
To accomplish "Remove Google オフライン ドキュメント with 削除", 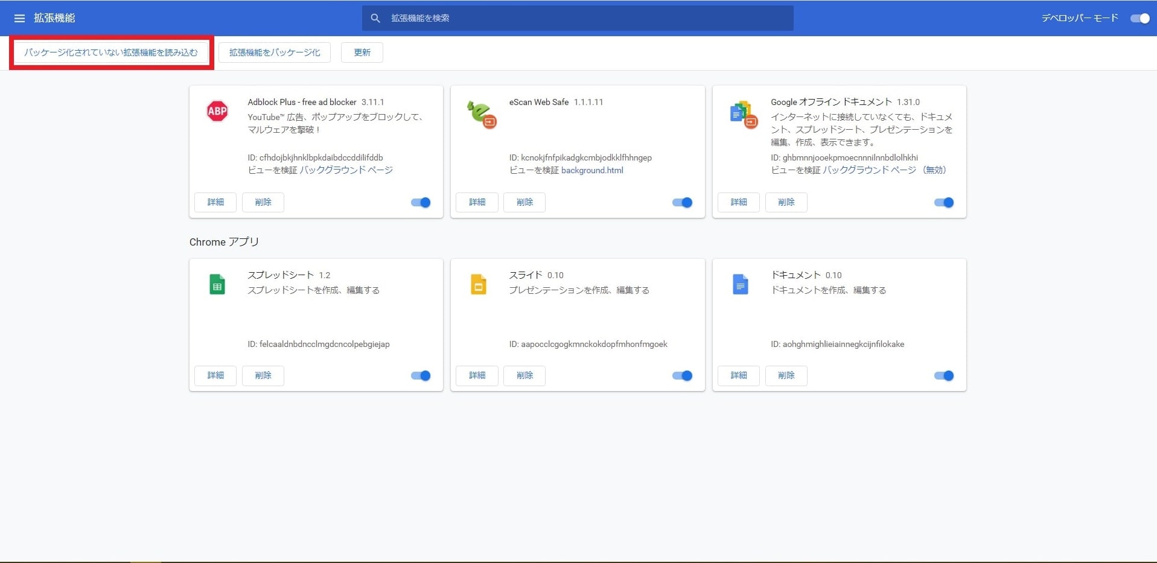I will [x=786, y=202].
